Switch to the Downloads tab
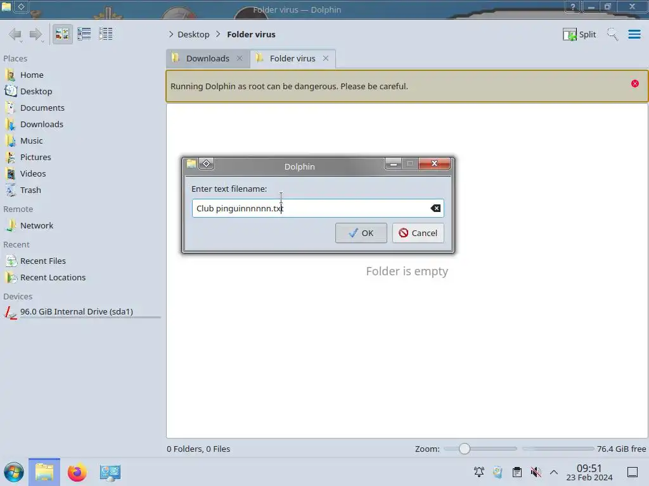 click(x=207, y=58)
